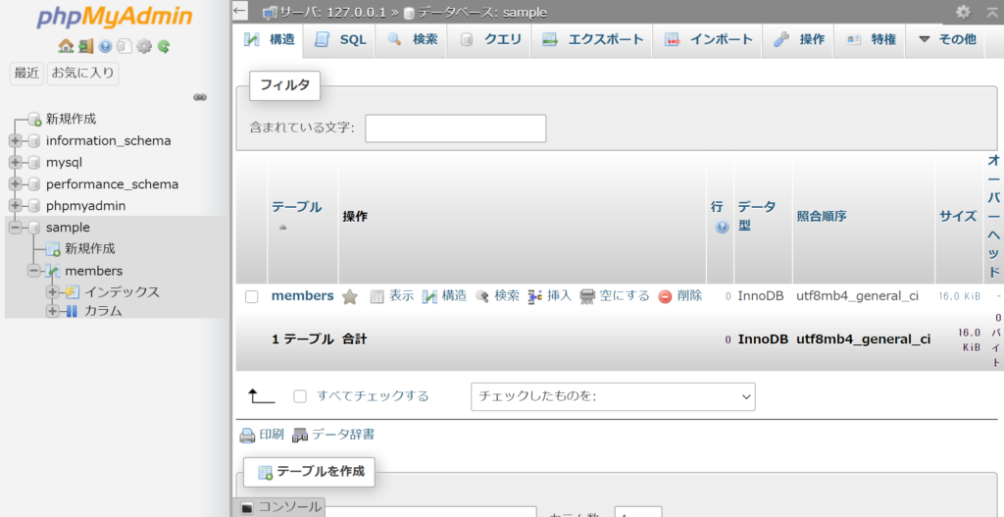Check the members table row checkbox
Viewport: 1004px width, 517px height.
(252, 296)
